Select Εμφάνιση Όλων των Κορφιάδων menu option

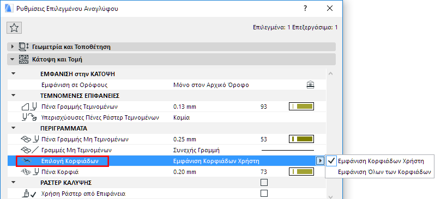point(384,172)
